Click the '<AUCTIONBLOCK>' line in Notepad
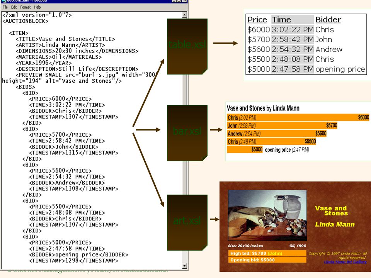The height and width of the screenshot is (278, 371). (25, 21)
